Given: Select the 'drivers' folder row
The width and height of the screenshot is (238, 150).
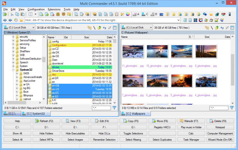Looking at the screenshot, I should click(80, 67).
